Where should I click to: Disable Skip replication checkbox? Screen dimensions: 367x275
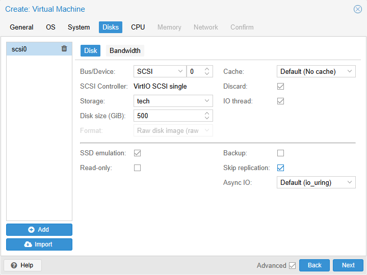click(280, 168)
